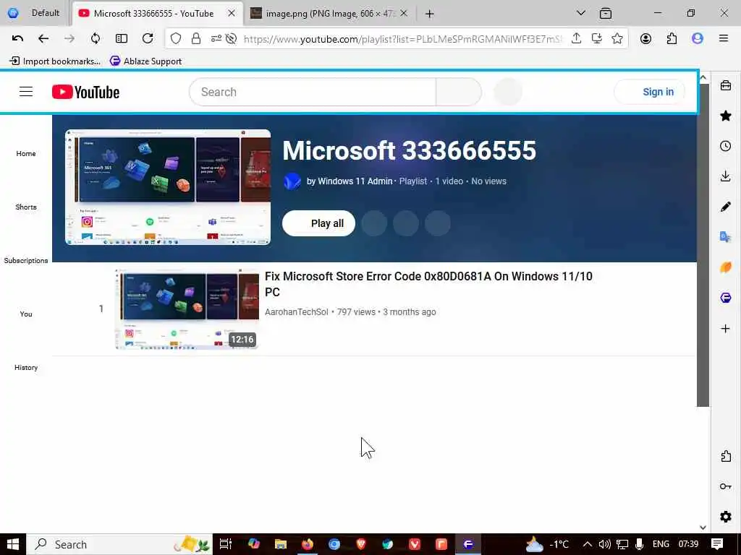Viewport: 741px width, 555px height.
Task: Open the briefcase panel in browser sidebar
Action: pos(725,85)
